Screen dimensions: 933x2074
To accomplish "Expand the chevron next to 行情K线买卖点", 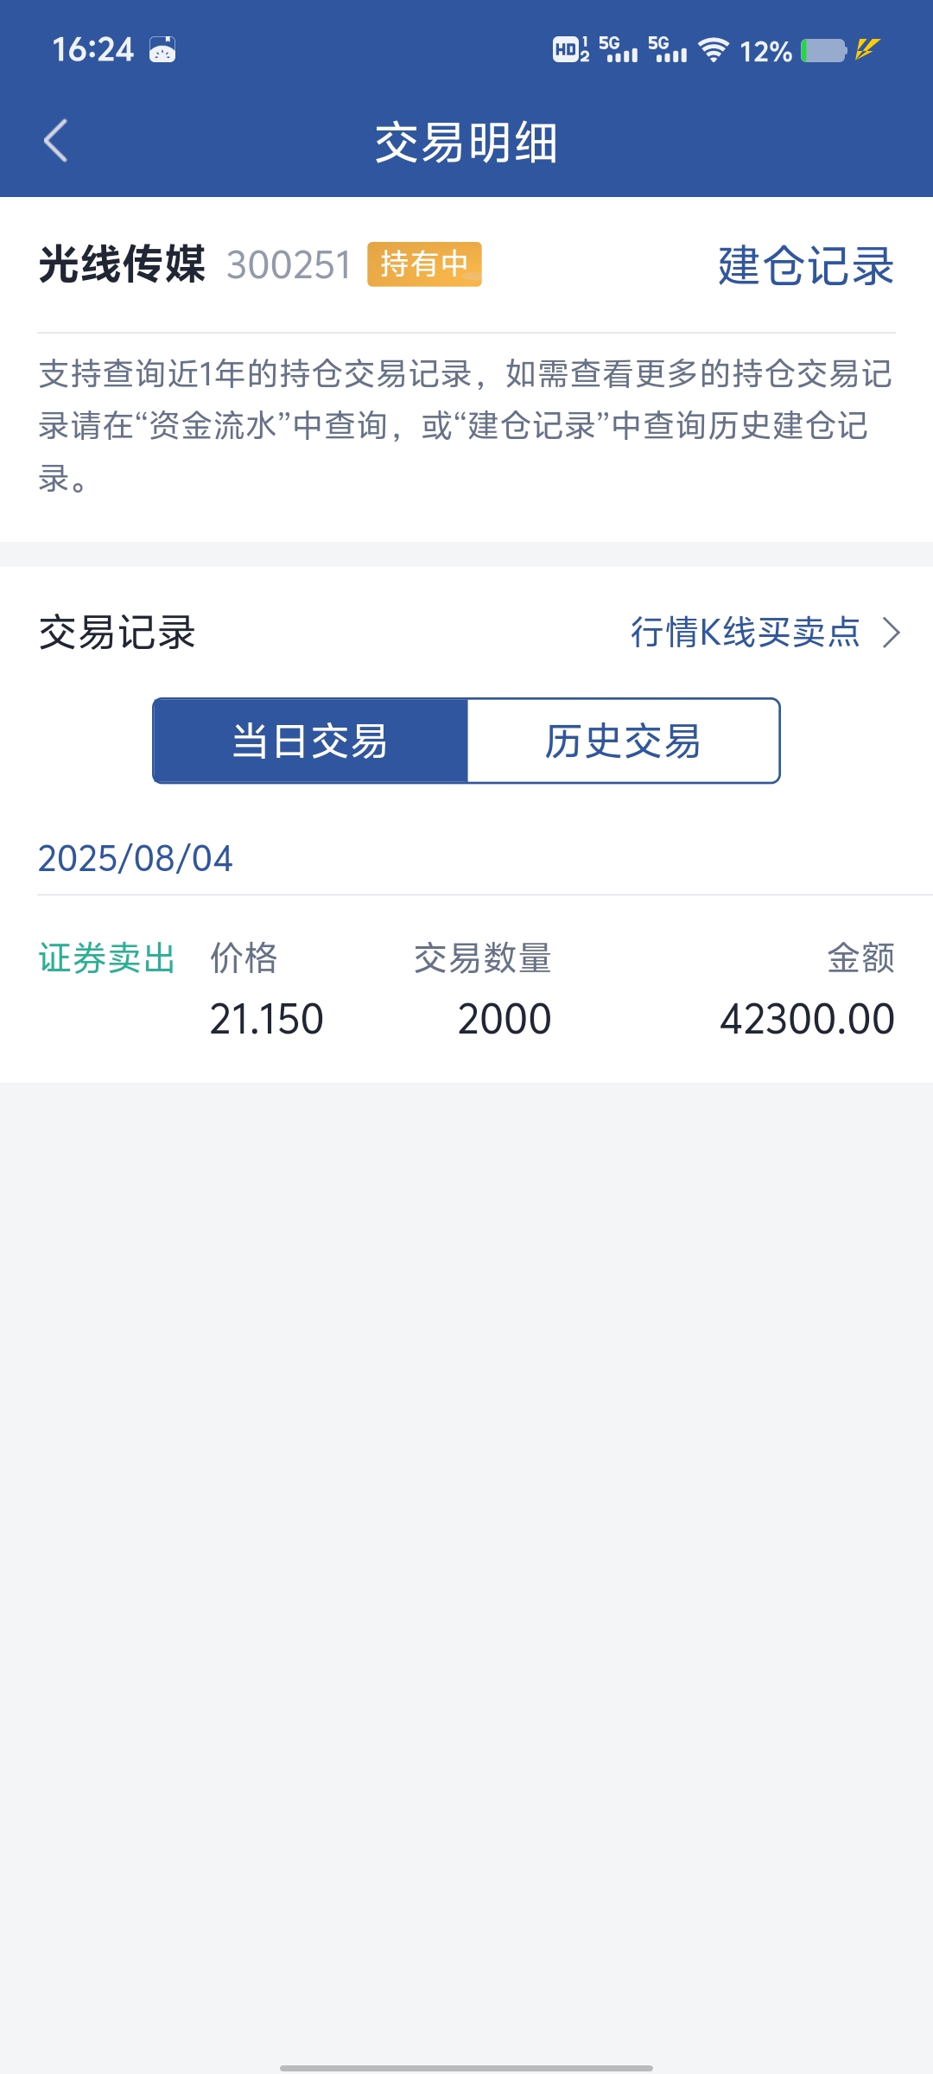I will coord(892,633).
